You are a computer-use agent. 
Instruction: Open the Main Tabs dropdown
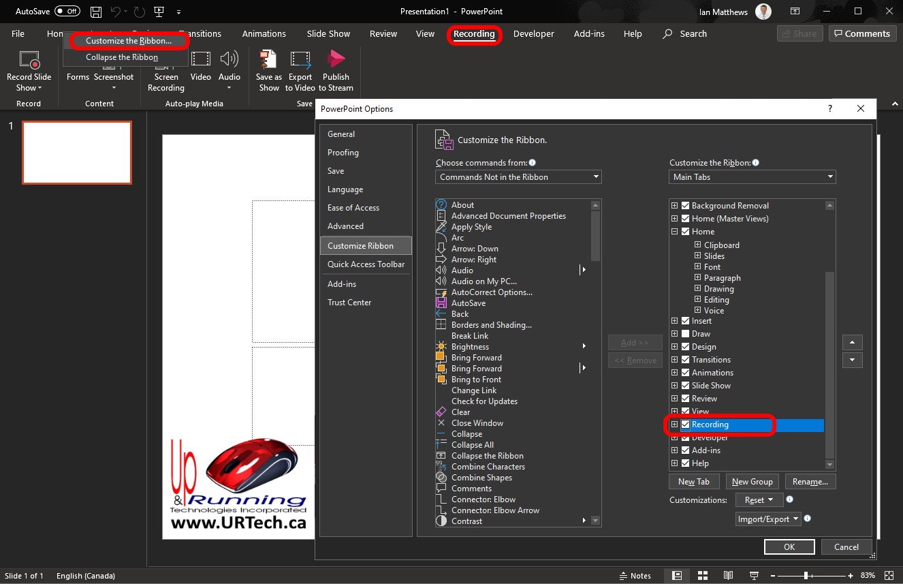(x=752, y=177)
